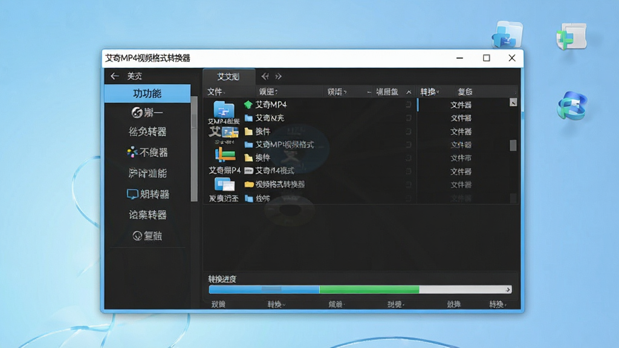This screenshot has height=348, width=619.
Task: Click the blue segment of the 转换进度 bar
Action: (x=264, y=289)
